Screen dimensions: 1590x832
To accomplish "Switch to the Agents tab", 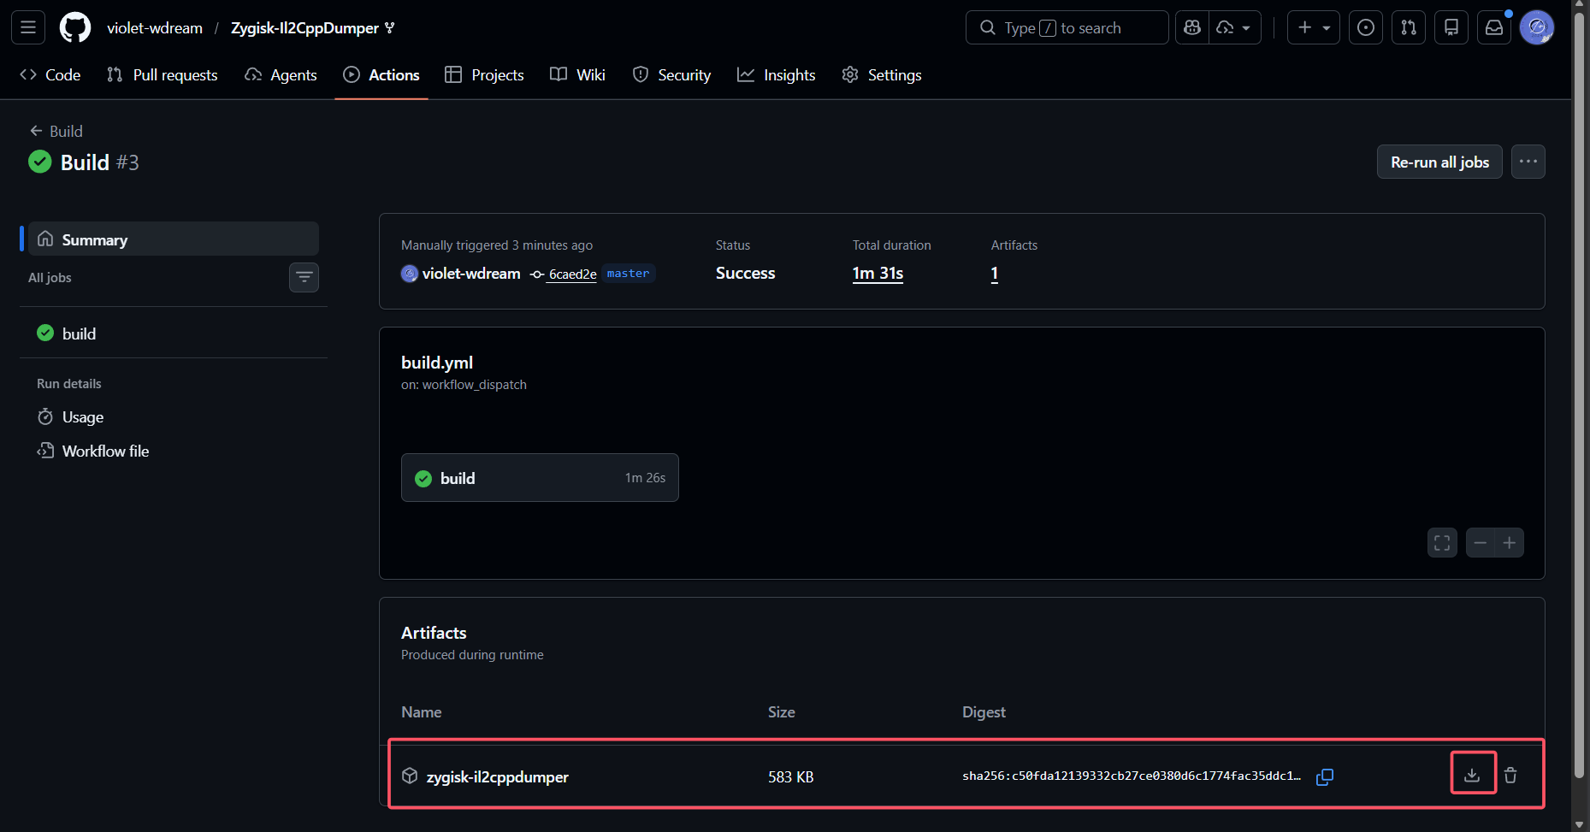I will tap(281, 75).
